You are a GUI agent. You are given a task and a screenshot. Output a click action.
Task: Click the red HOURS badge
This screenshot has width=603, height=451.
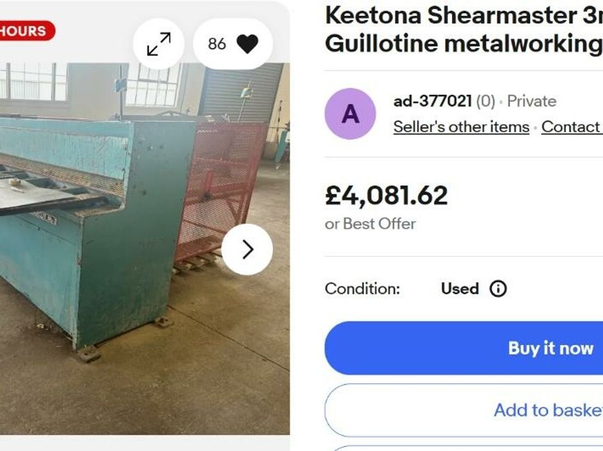coord(25,31)
